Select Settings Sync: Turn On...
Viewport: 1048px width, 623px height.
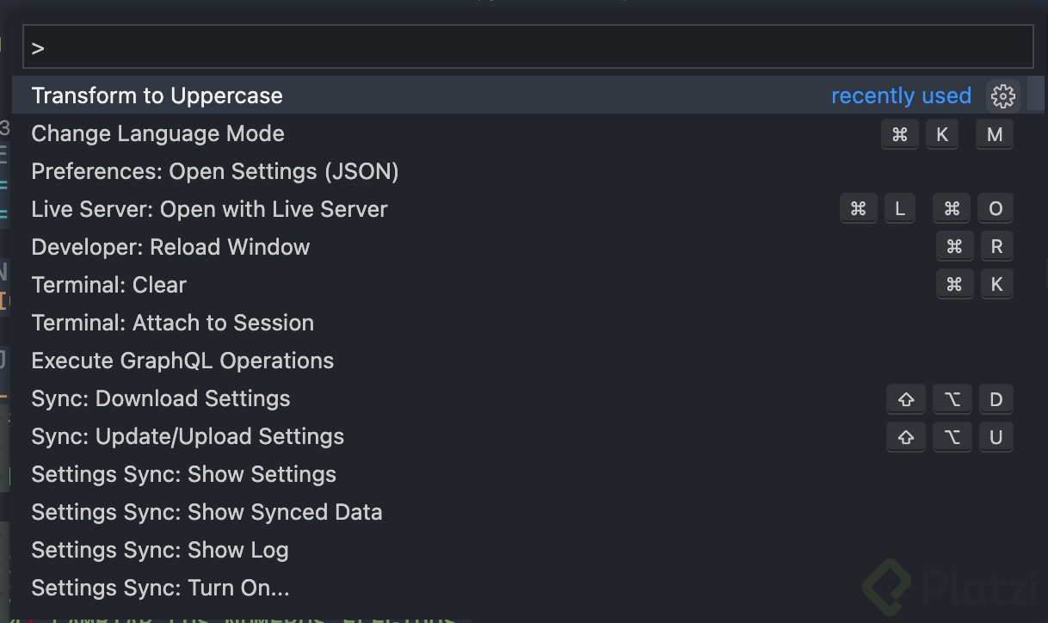tap(521, 588)
